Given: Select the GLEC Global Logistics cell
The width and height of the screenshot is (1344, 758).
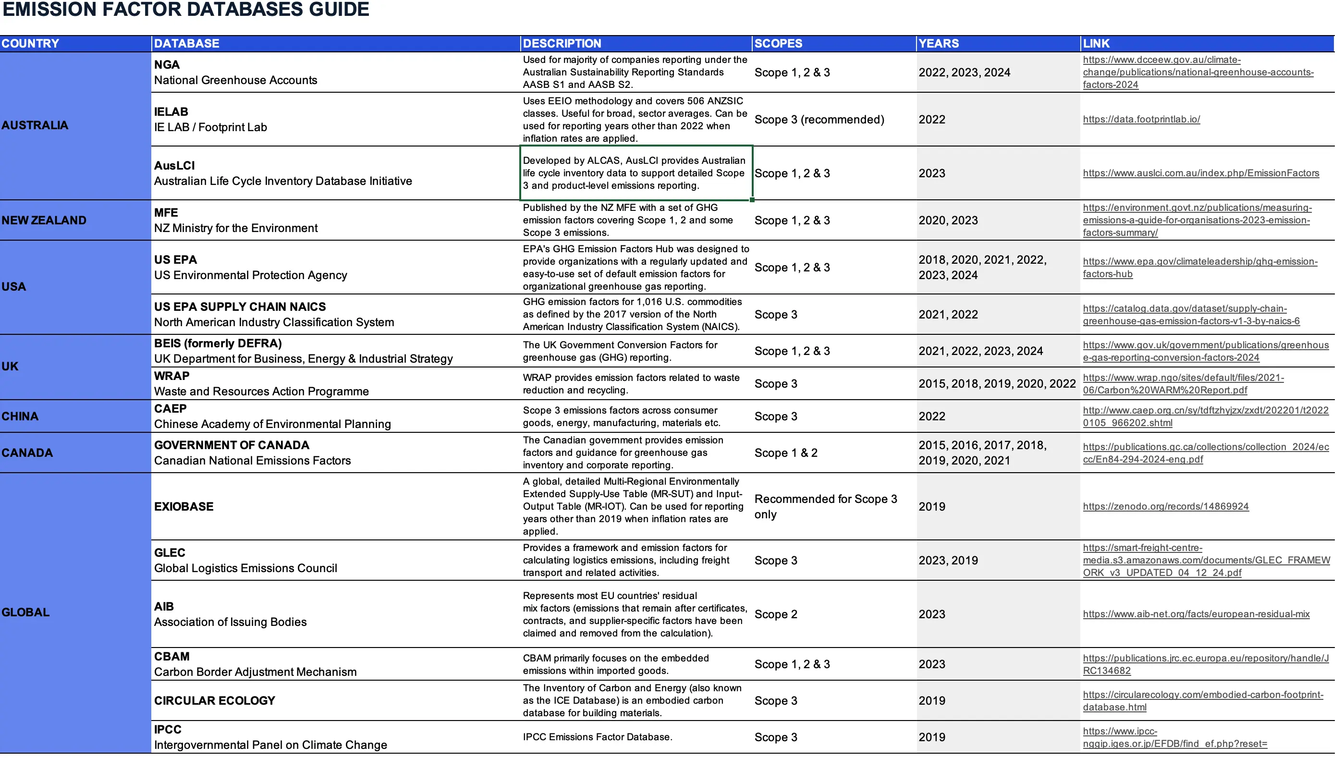Looking at the screenshot, I should point(336,560).
